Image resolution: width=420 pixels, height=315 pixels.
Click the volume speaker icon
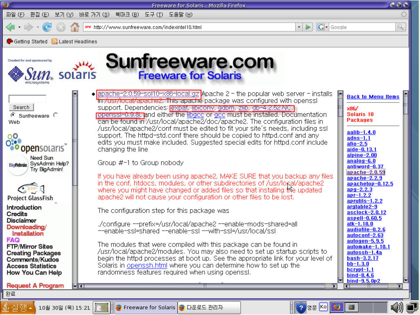pyautogui.click(x=397, y=308)
